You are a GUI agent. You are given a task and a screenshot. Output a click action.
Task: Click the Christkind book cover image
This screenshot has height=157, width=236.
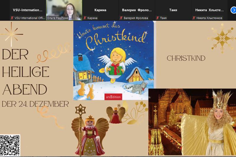tap(114, 60)
